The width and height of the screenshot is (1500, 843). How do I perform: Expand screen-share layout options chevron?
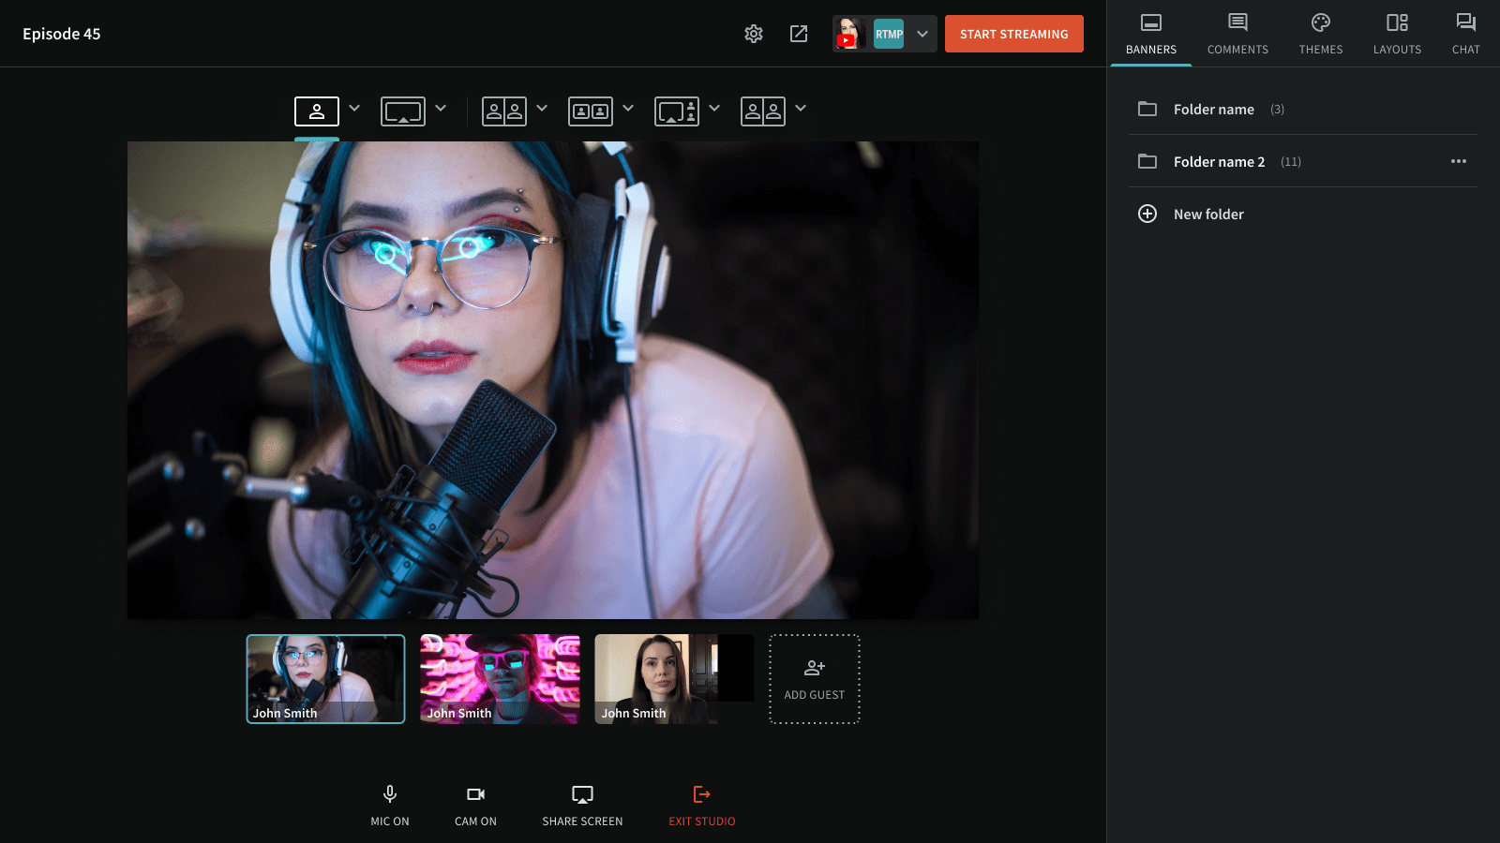click(441, 108)
